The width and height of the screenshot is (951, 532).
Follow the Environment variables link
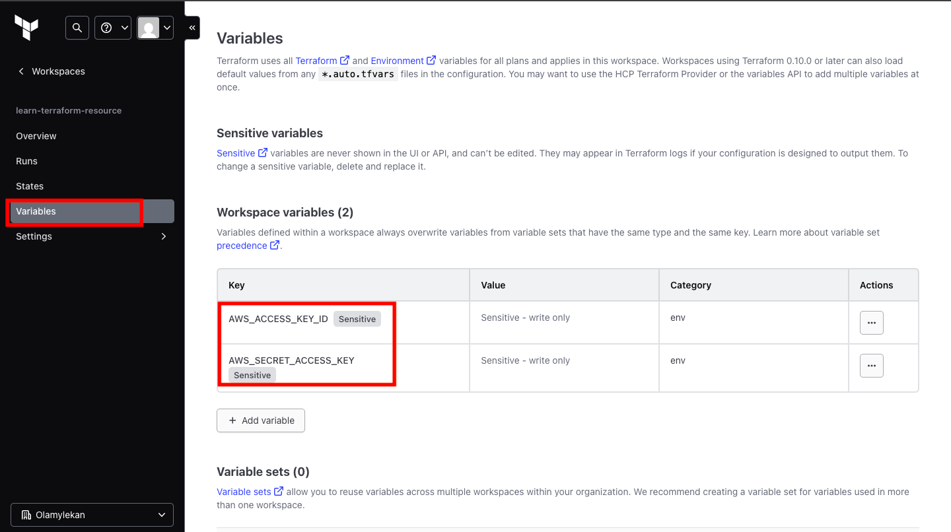[403, 61]
